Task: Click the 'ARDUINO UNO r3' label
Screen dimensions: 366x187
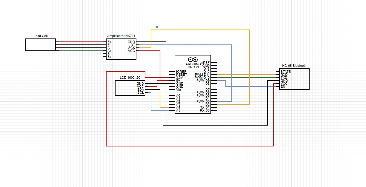Action: (193, 66)
